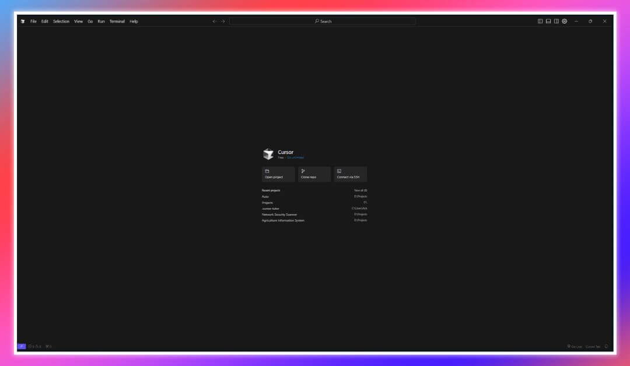Close the Cursor window

click(x=605, y=21)
